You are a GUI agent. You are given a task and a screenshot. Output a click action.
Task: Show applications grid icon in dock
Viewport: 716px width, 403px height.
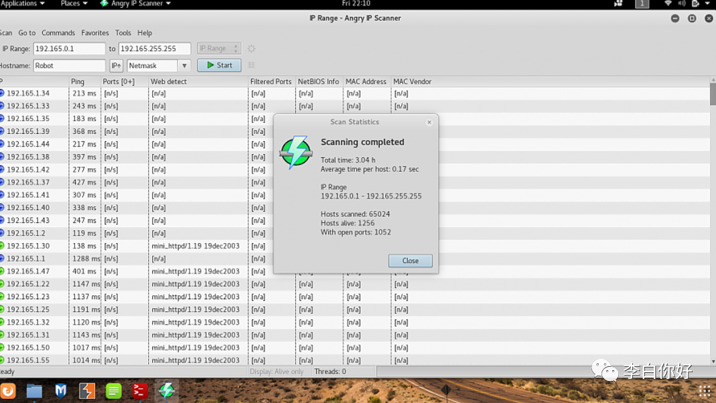click(705, 391)
